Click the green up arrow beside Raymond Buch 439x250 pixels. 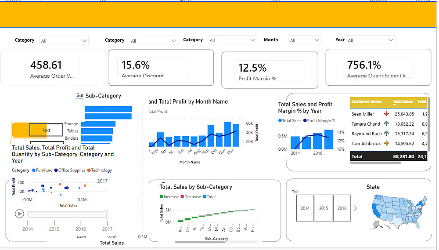point(386,133)
